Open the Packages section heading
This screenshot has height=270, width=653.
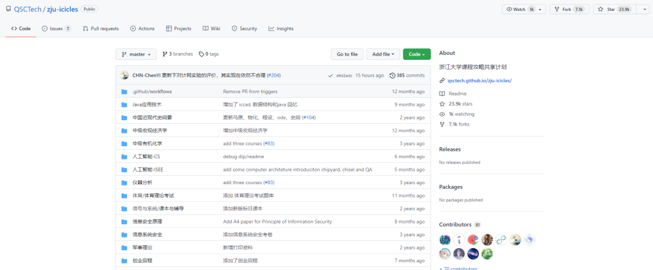450,187
